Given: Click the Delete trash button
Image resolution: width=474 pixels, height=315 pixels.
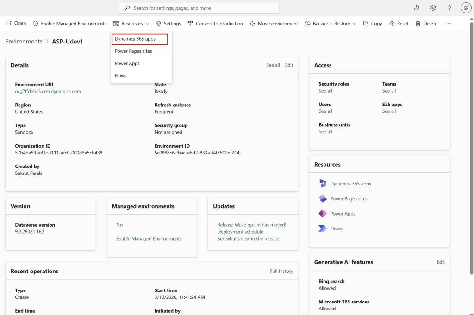Looking at the screenshot, I should [x=426, y=24].
